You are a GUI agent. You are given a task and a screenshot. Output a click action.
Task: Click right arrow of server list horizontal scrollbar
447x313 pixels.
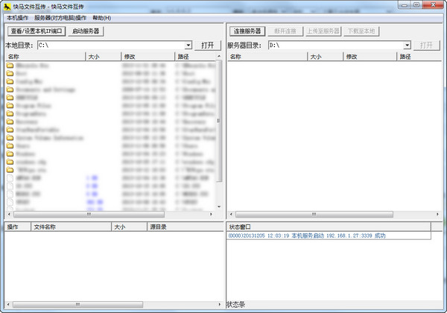pos(437,214)
